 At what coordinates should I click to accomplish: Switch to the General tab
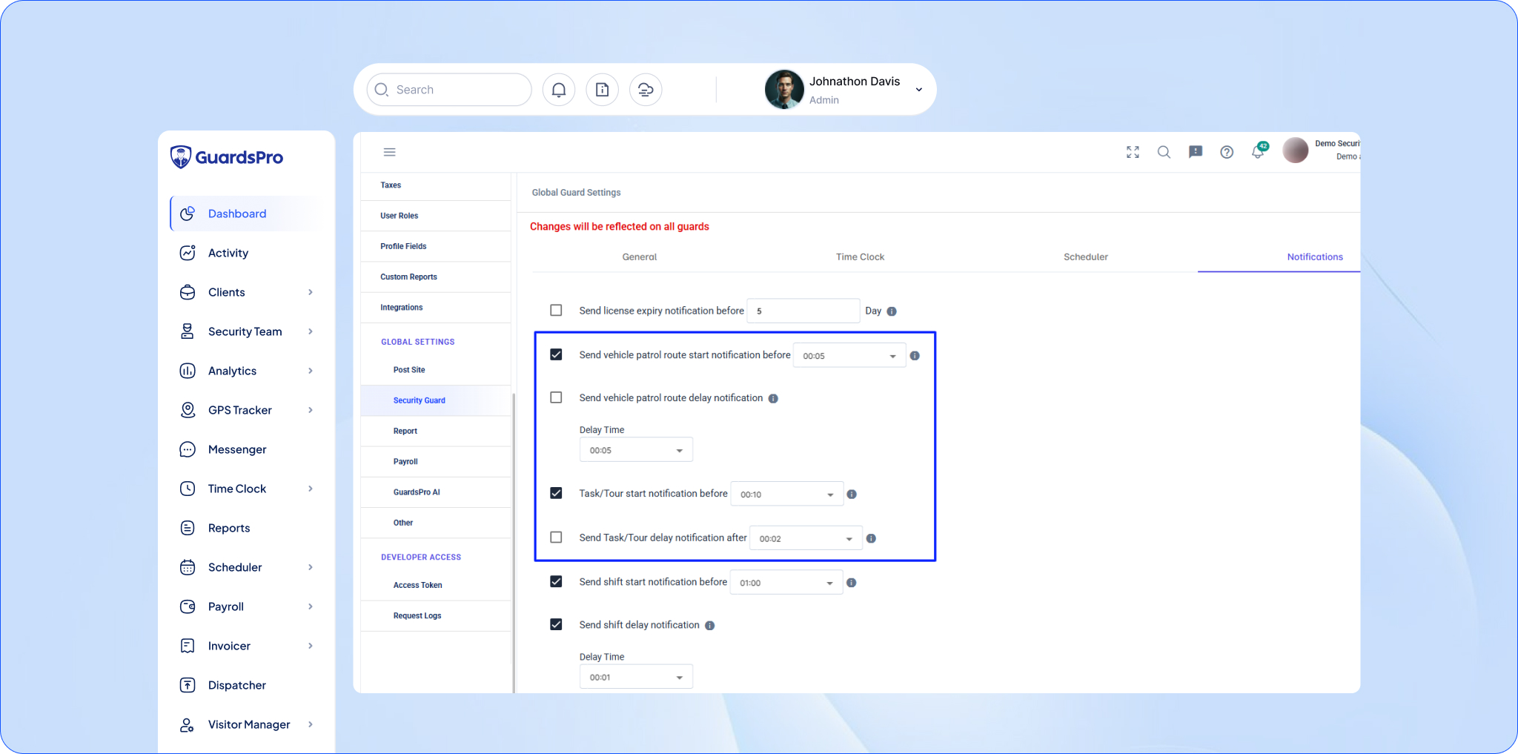[640, 257]
